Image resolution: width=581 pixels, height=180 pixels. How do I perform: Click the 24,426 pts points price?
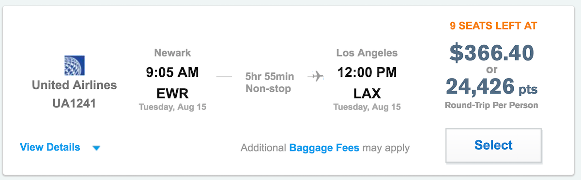pyautogui.click(x=491, y=87)
